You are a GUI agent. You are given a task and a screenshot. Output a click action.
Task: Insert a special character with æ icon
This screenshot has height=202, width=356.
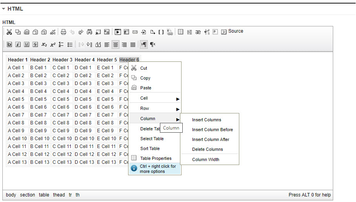(x=198, y=32)
